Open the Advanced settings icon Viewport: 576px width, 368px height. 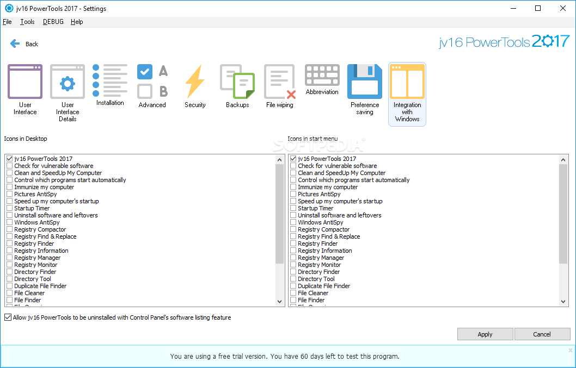click(152, 82)
